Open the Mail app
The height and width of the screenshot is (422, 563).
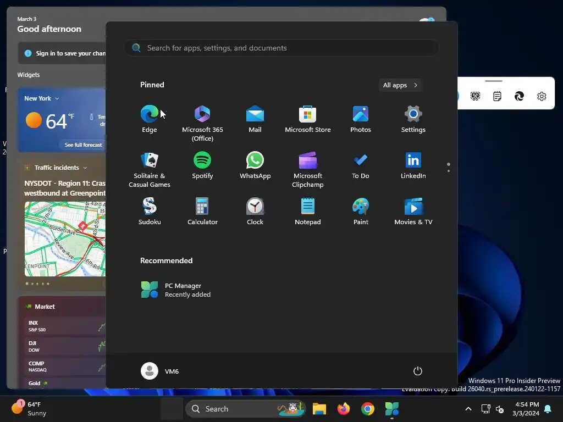pyautogui.click(x=255, y=119)
